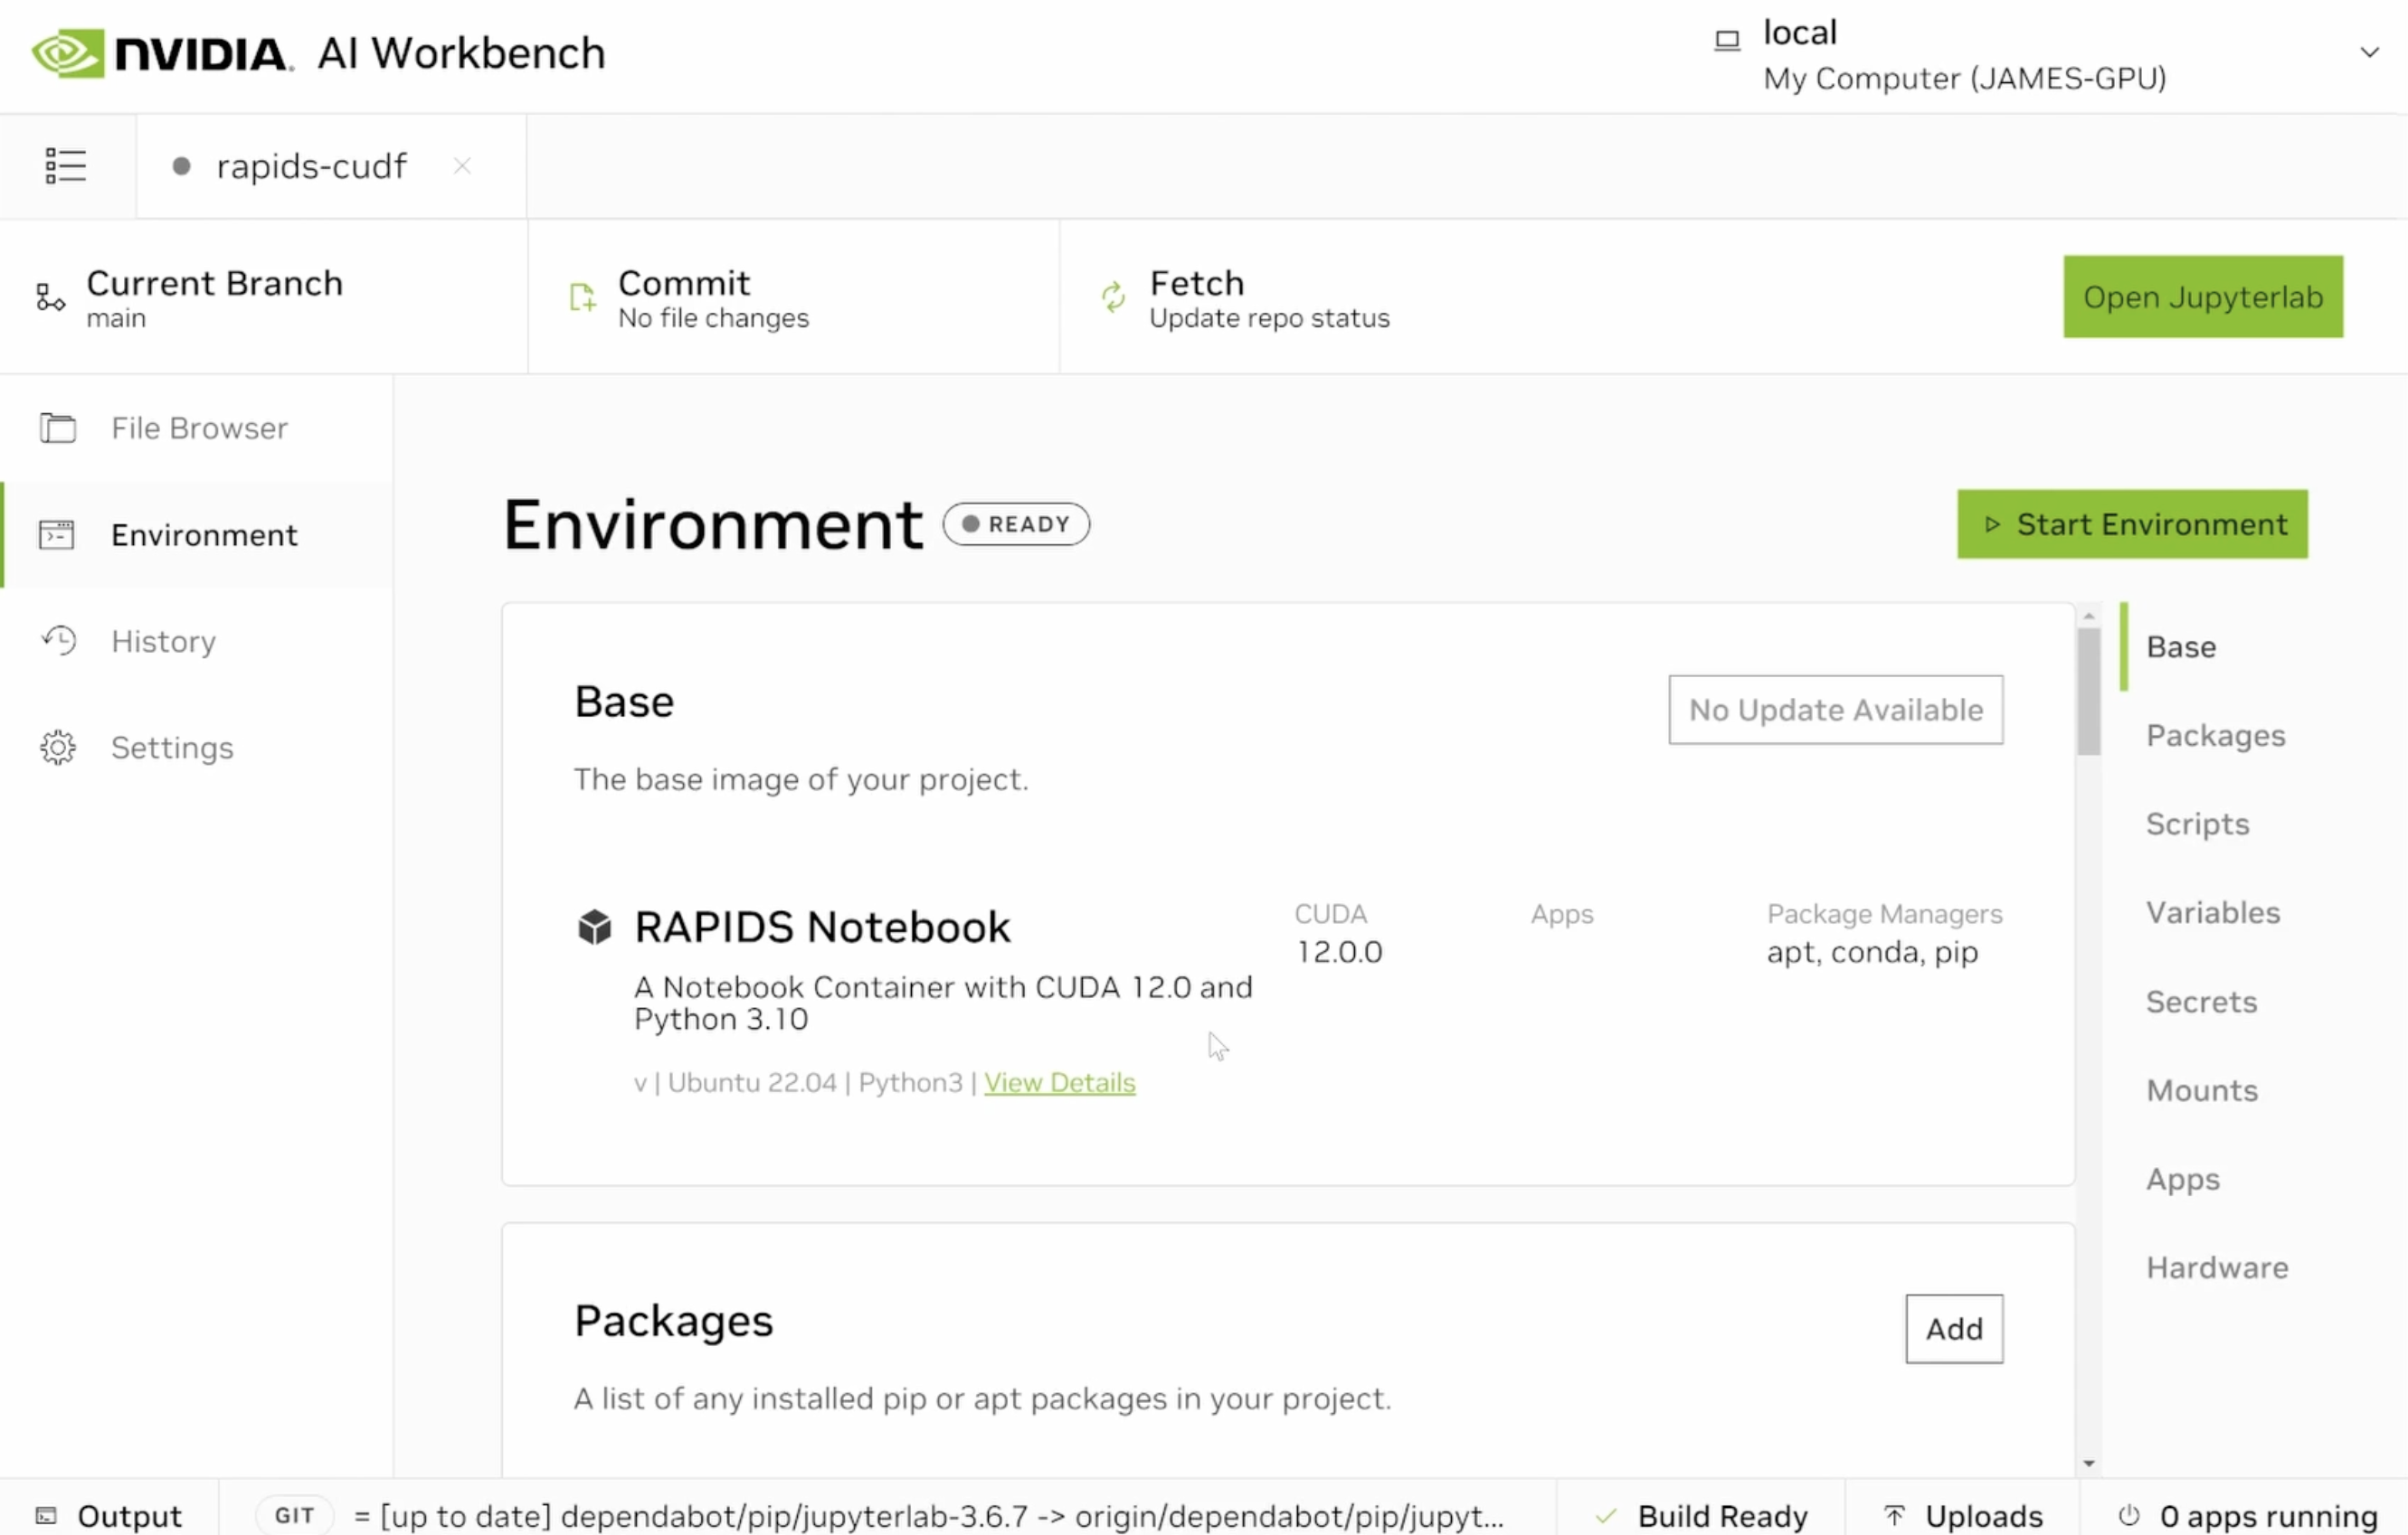2408x1535 pixels.
Task: Click the Fetch refresh icon
Action: click(x=1113, y=297)
